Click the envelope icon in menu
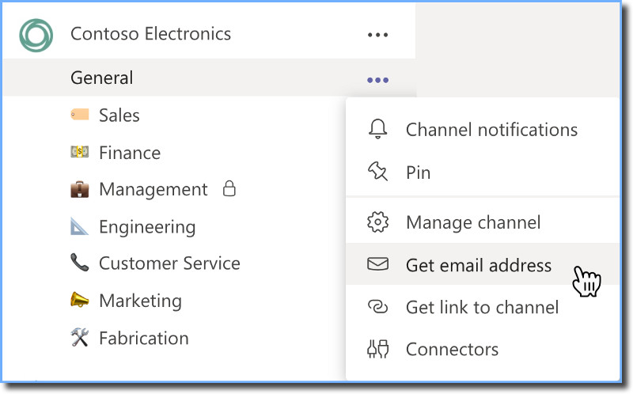 [x=378, y=264]
